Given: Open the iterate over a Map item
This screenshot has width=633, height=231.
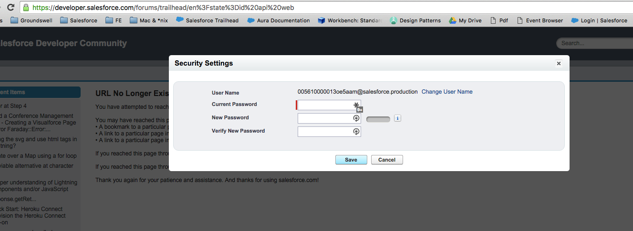Looking at the screenshot, I should 38,156.
